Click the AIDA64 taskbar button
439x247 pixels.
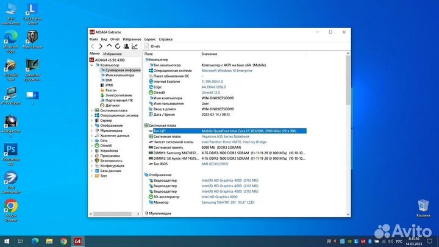(x=77, y=241)
